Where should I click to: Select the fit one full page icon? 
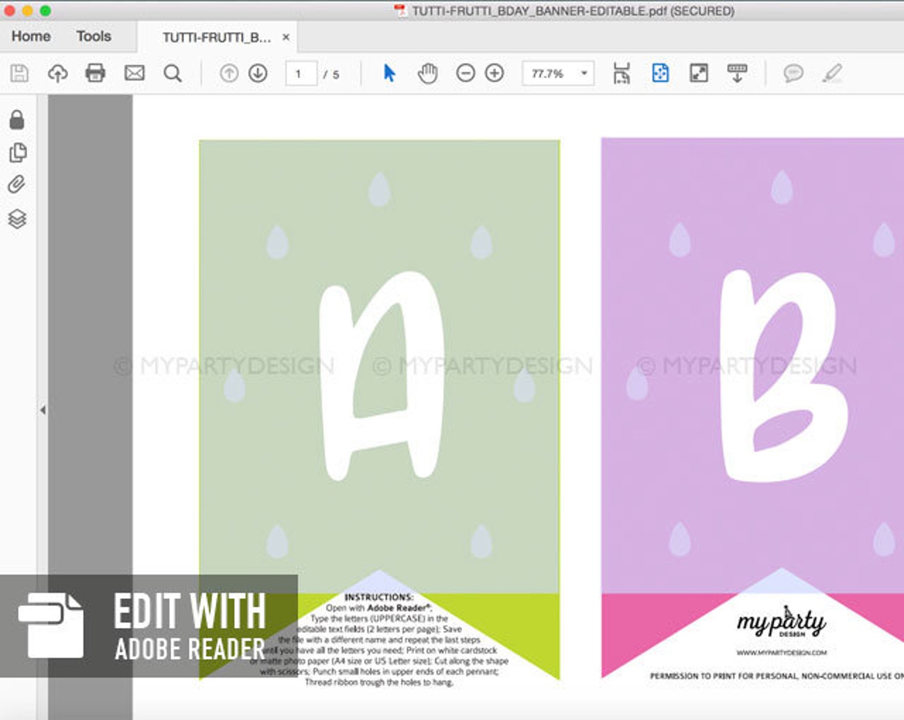click(660, 73)
